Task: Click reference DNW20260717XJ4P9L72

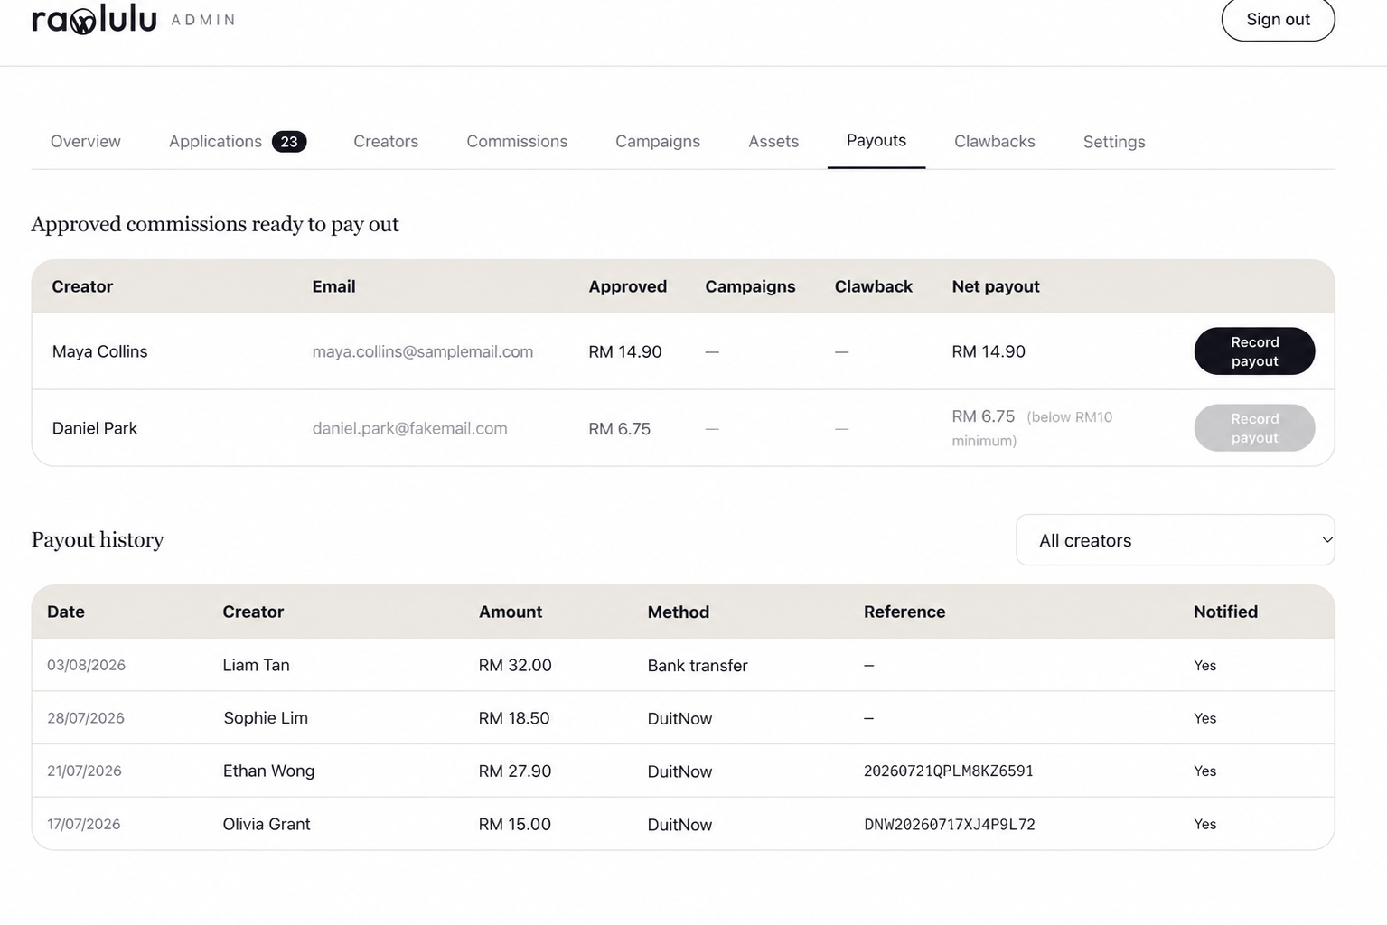Action: (x=950, y=824)
